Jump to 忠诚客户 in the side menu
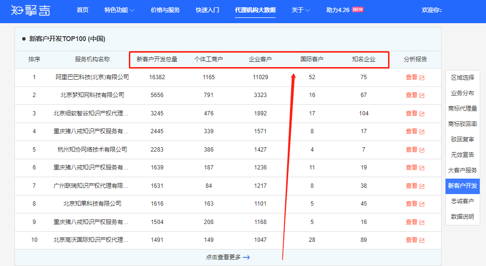The image size is (486, 266). [x=462, y=201]
